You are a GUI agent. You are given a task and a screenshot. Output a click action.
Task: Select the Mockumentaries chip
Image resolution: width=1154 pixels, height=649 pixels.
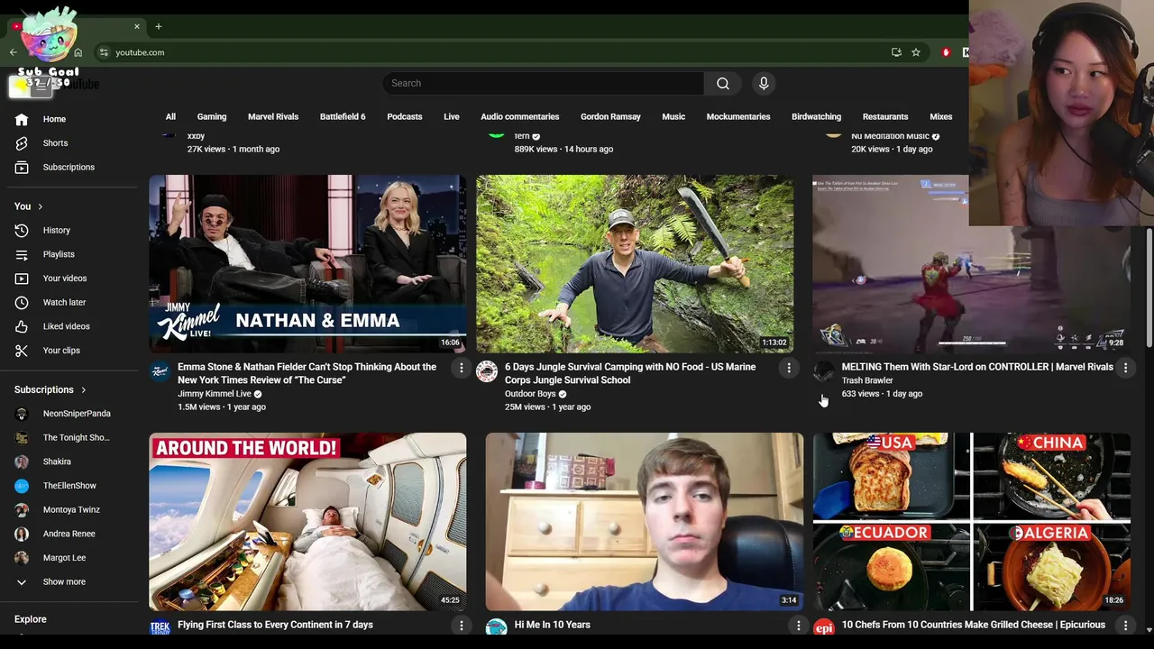738,116
